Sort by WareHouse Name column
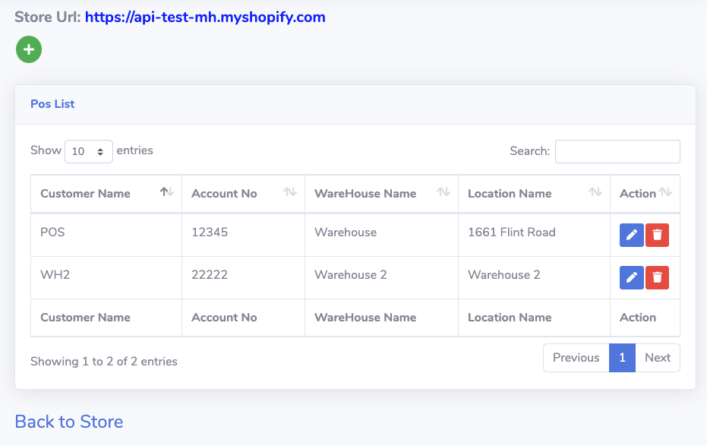Screen dimensions: 707x446 click(x=380, y=194)
